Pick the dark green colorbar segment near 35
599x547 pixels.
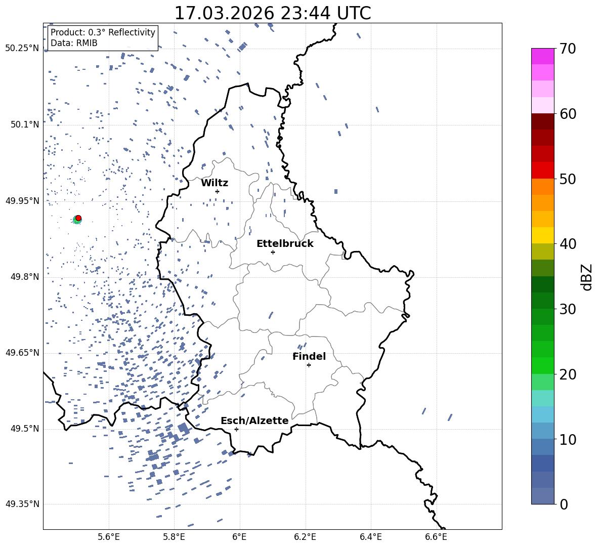pos(542,284)
